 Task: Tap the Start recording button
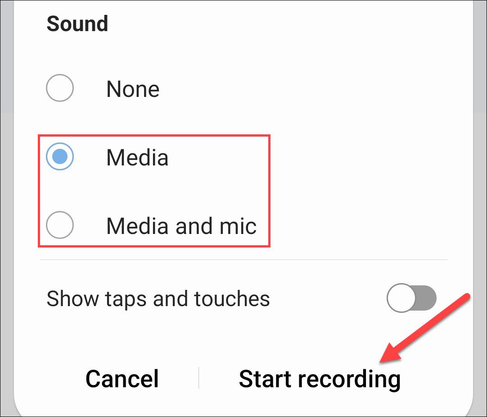click(x=320, y=379)
